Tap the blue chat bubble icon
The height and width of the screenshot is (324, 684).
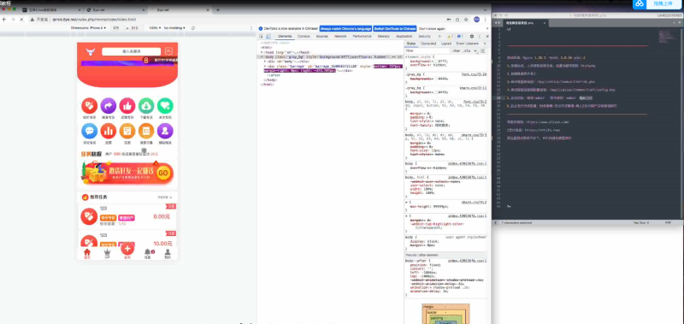coord(90,131)
